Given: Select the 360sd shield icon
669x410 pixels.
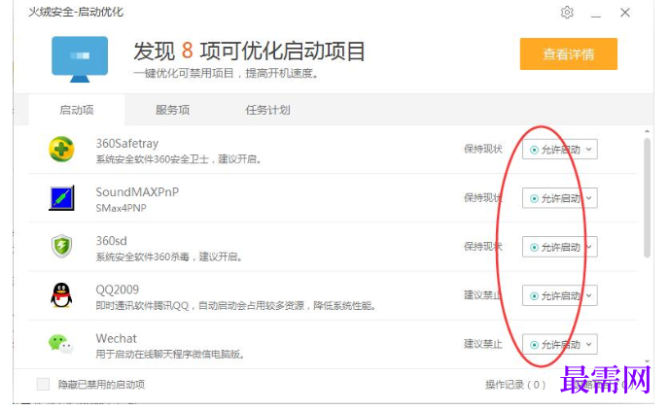Looking at the screenshot, I should pyautogui.click(x=61, y=247).
